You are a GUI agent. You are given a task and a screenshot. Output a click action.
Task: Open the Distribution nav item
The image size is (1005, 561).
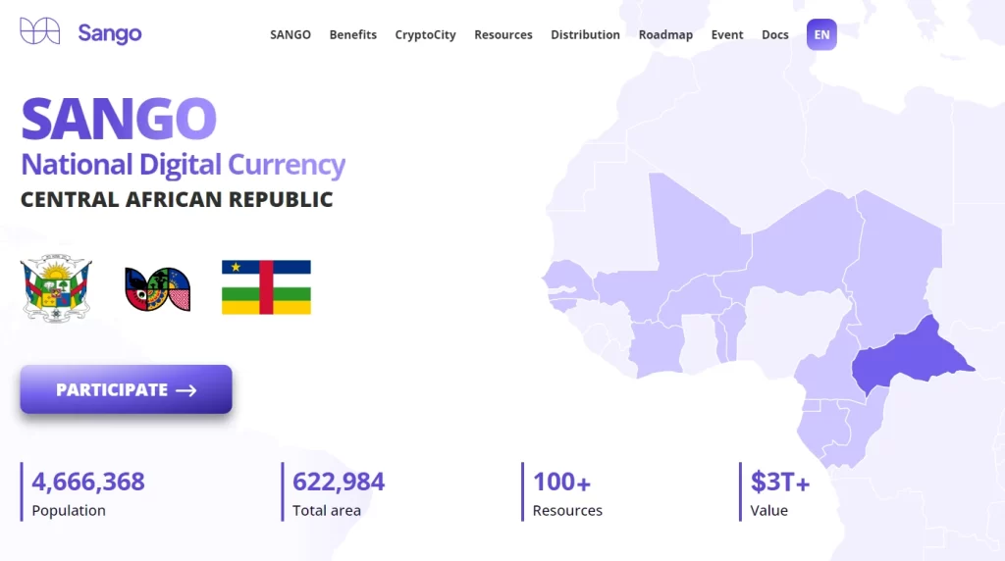click(585, 34)
